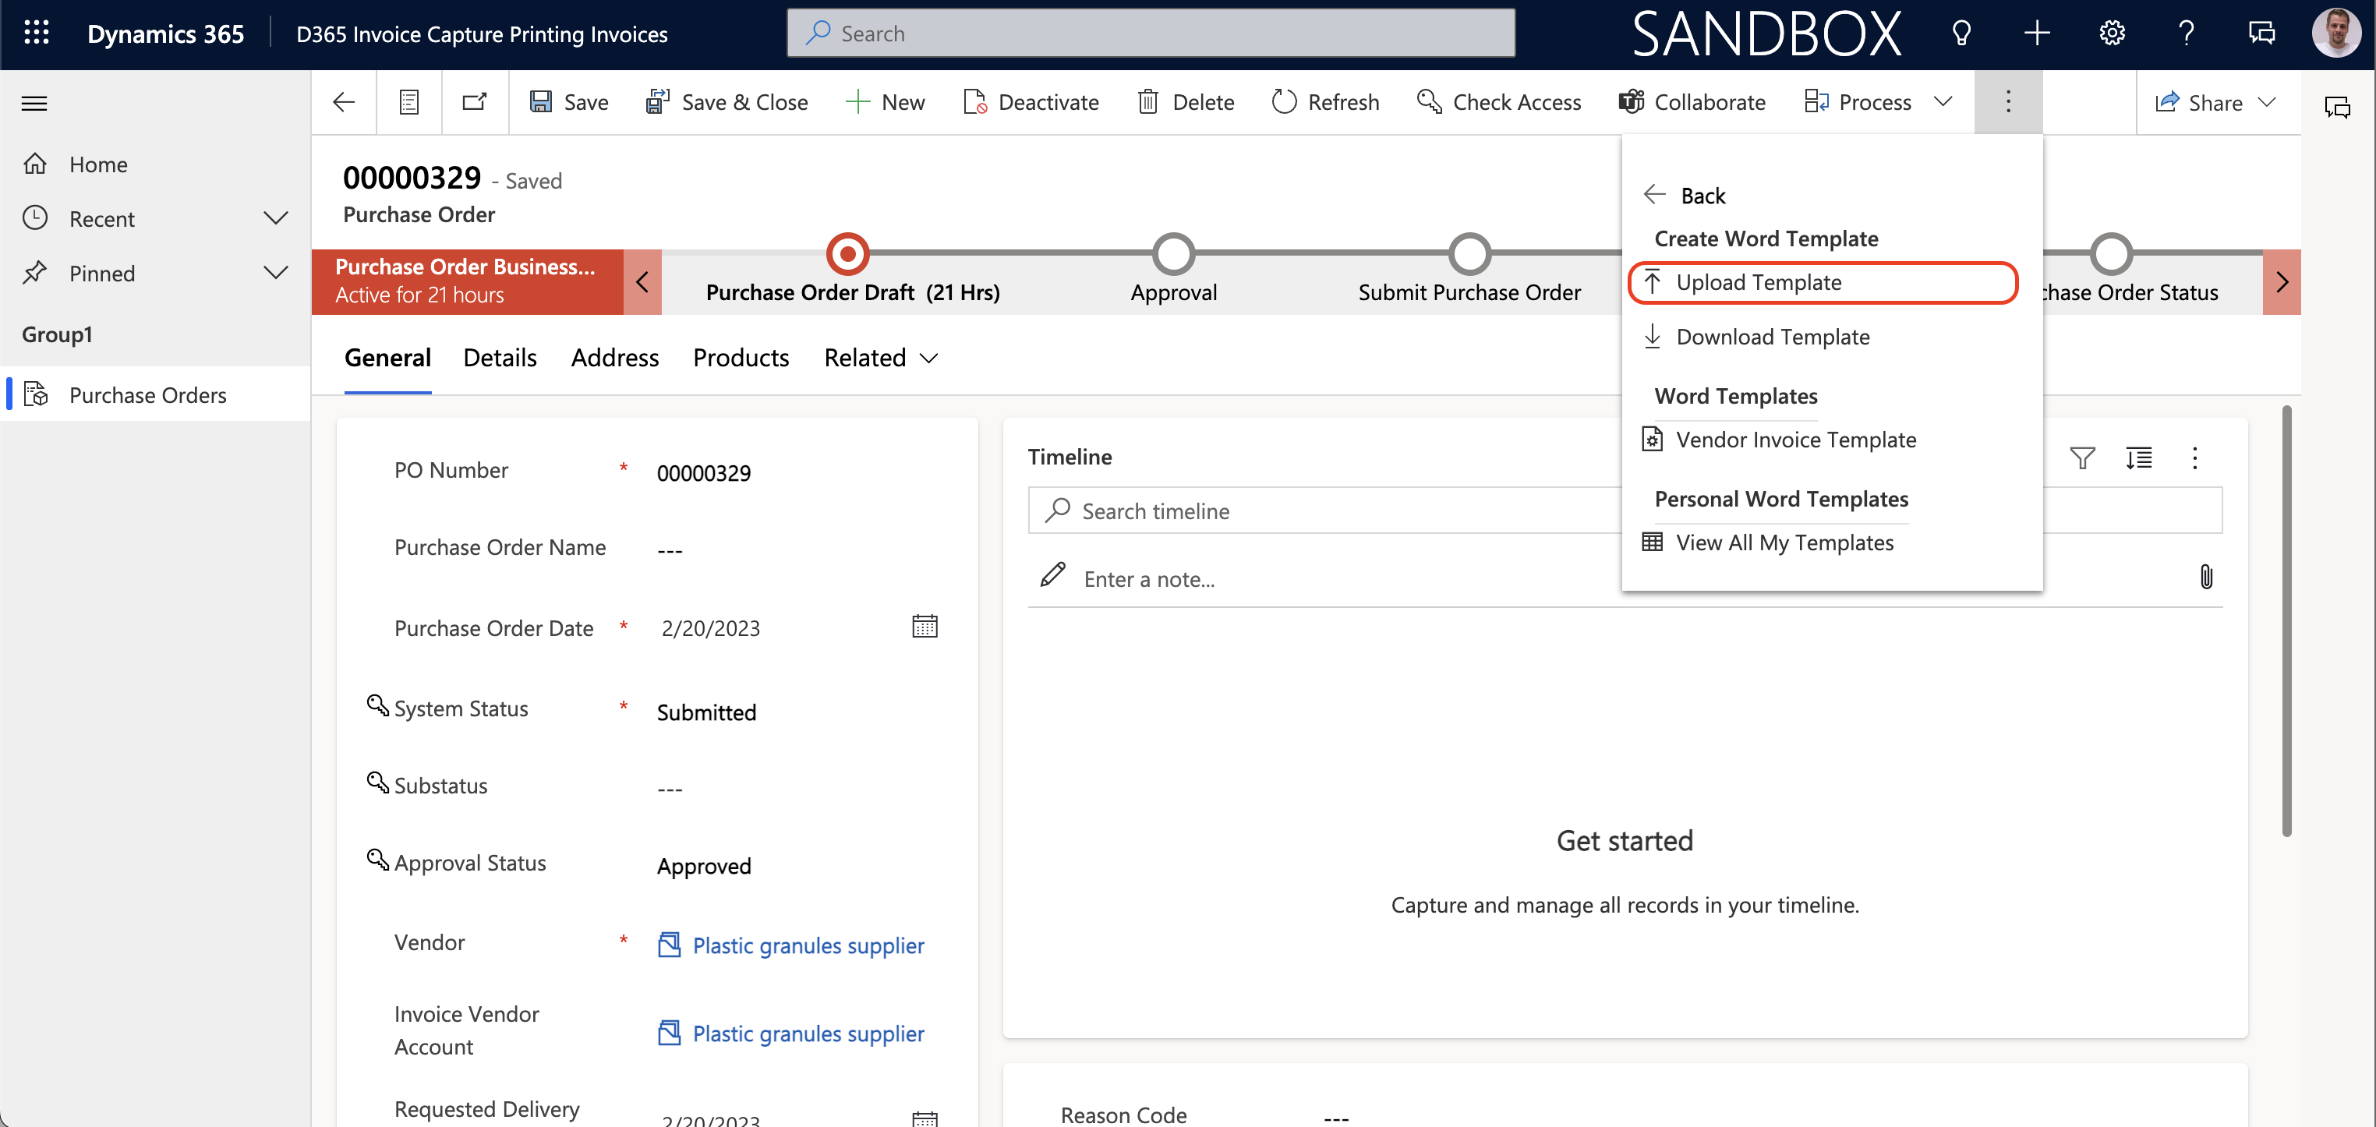The height and width of the screenshot is (1127, 2376).
Task: Open vendor Plastic granules supplier link
Action: (x=808, y=945)
